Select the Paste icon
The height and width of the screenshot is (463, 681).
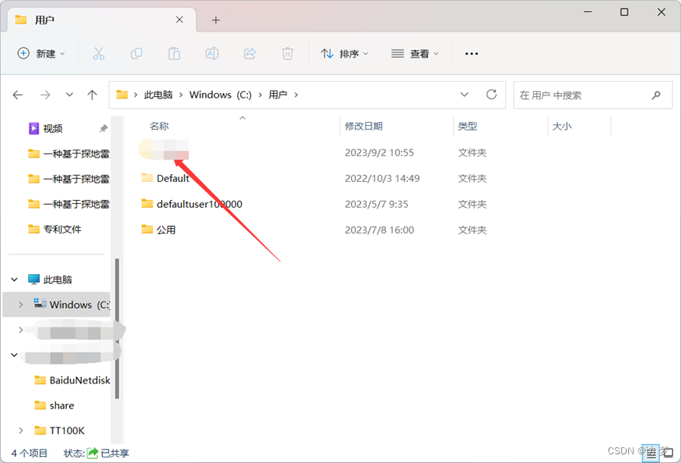click(174, 53)
